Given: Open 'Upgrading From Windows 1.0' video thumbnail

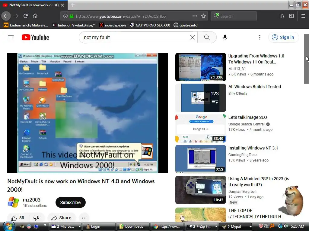Looking at the screenshot, I should [x=201, y=67].
